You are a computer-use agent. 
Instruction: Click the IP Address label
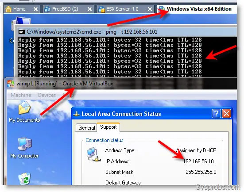(x=117, y=161)
